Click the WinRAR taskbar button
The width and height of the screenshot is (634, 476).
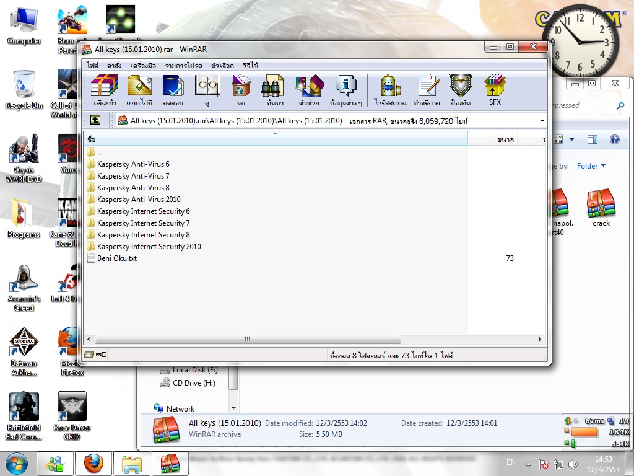click(x=170, y=464)
